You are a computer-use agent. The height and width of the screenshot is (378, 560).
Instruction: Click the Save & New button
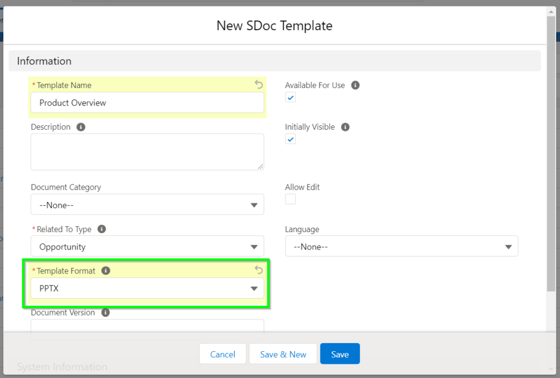(283, 353)
